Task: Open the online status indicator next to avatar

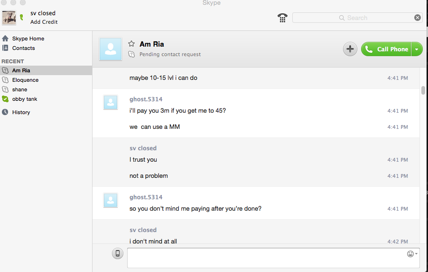Action: pyautogui.click(x=21, y=18)
